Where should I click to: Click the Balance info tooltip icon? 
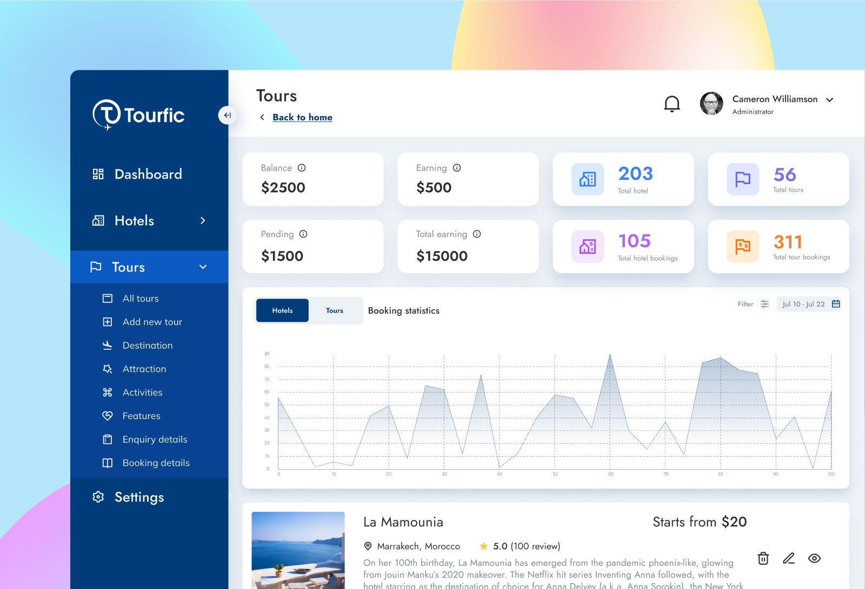click(302, 168)
